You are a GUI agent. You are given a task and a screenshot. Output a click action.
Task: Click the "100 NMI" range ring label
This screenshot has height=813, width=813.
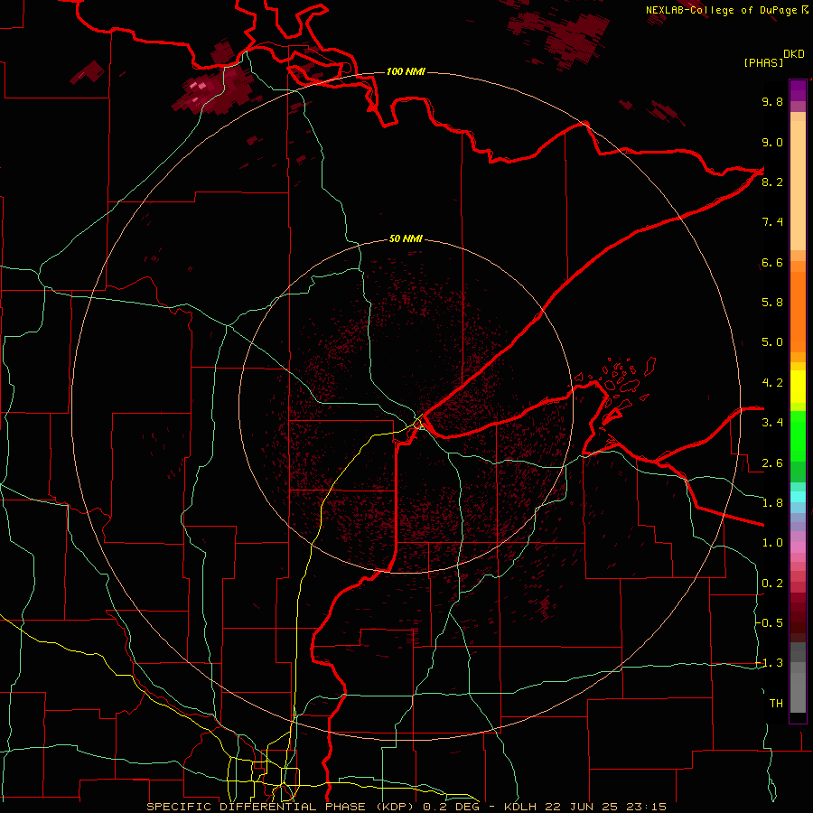pos(406,71)
